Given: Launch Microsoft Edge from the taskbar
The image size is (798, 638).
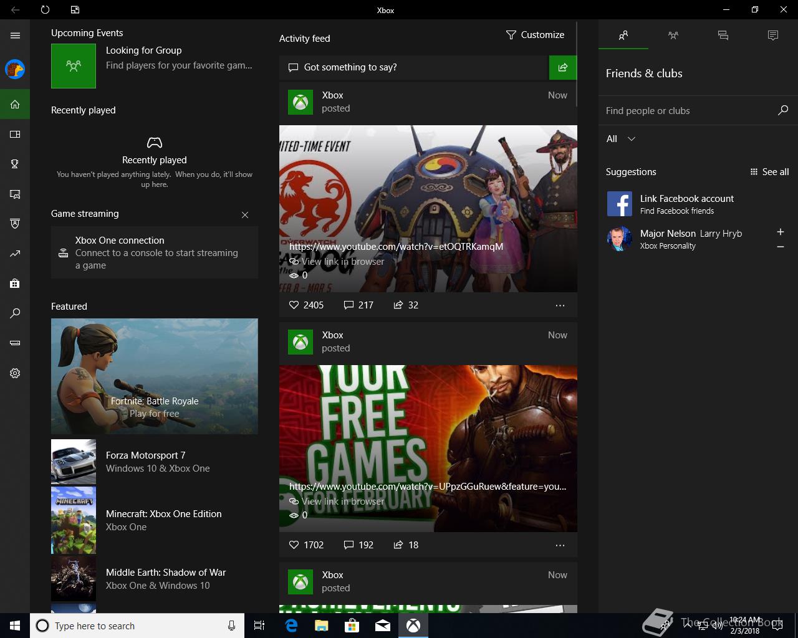Looking at the screenshot, I should (x=291, y=626).
